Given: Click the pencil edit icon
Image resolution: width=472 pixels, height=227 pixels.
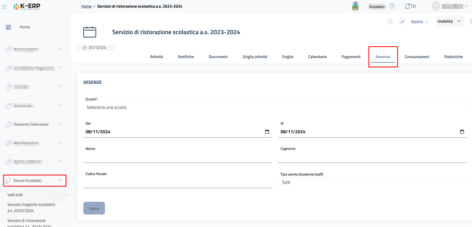Looking at the screenshot, I should tap(402, 22).
